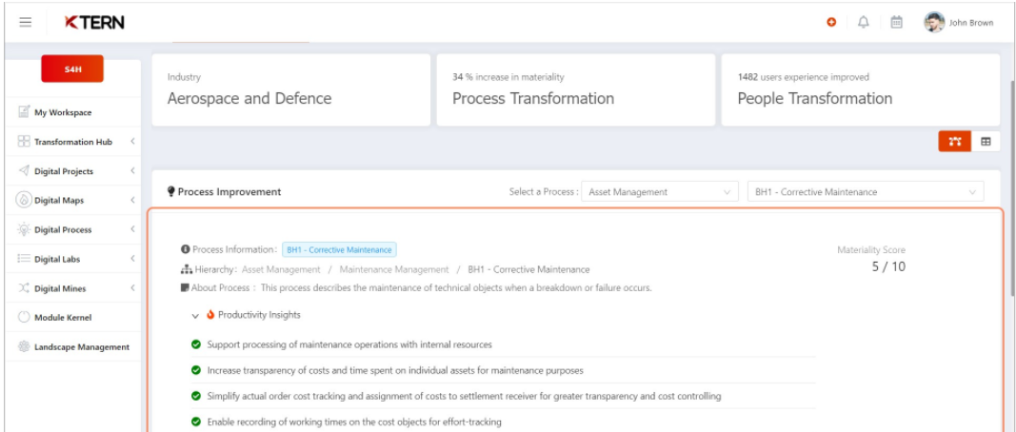Click the Digital Maps sidebar icon

point(24,200)
